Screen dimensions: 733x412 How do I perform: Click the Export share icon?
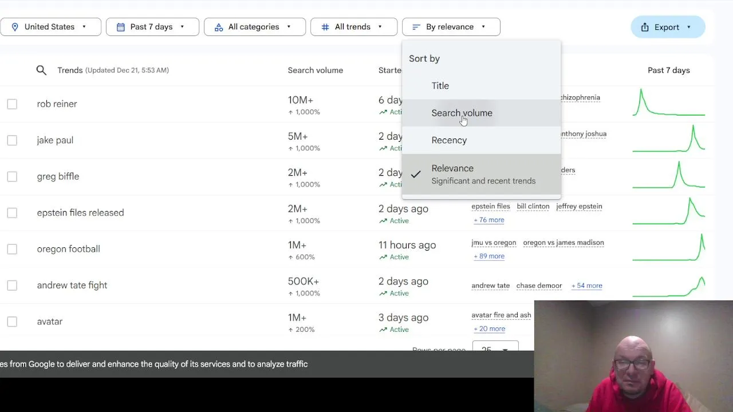(645, 27)
